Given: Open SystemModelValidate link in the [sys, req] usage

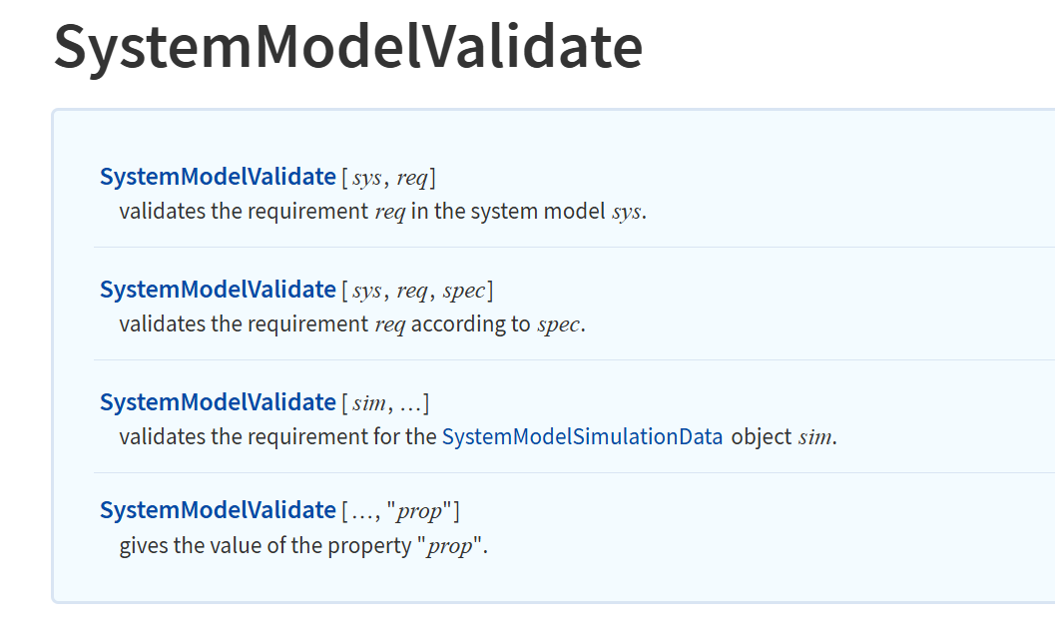Looking at the screenshot, I should (x=218, y=177).
